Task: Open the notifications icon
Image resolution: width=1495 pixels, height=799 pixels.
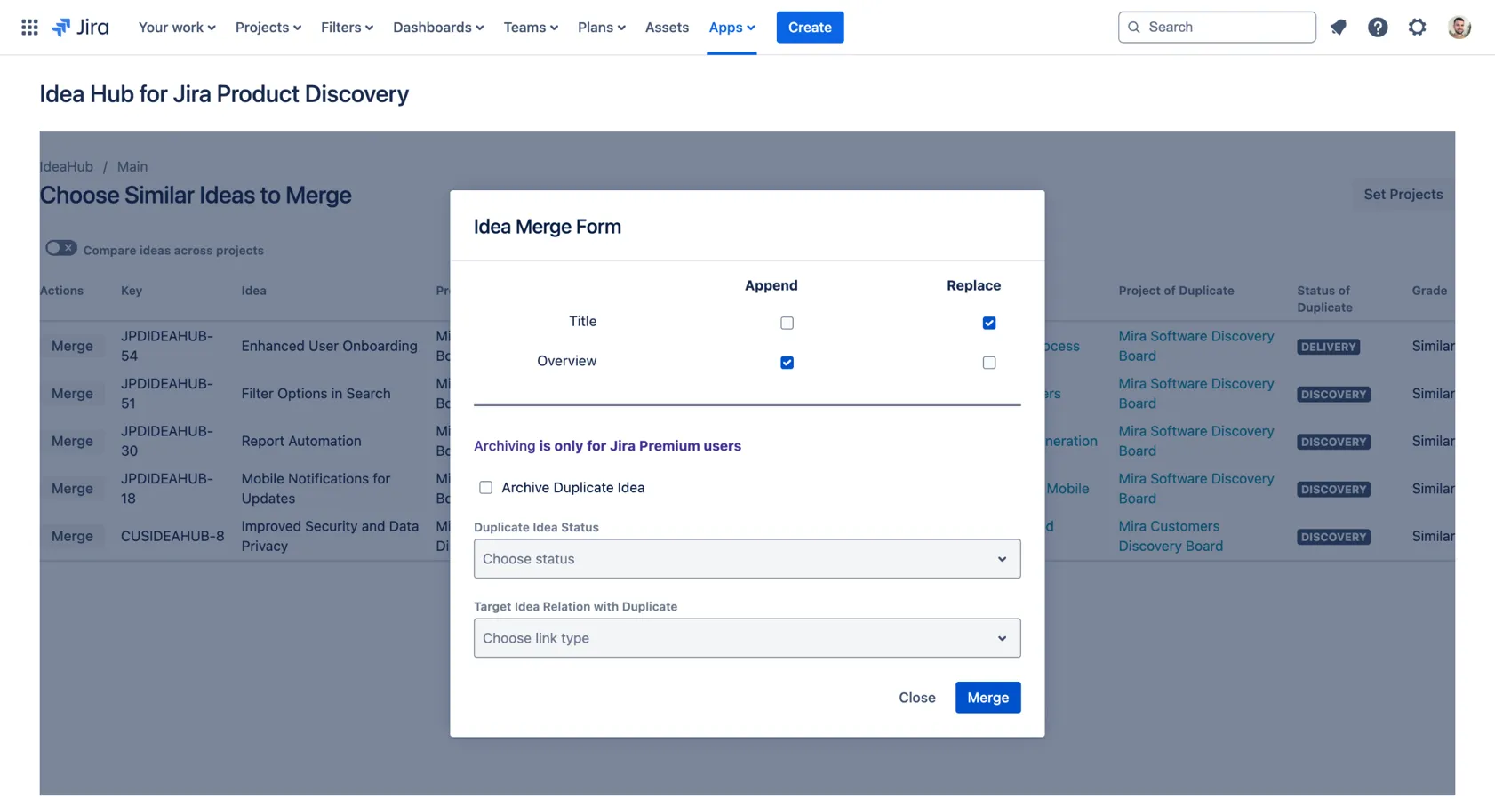Action: click(1338, 27)
